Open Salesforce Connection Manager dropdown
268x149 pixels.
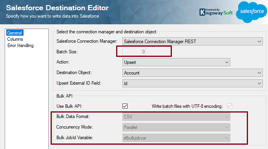coord(192,42)
